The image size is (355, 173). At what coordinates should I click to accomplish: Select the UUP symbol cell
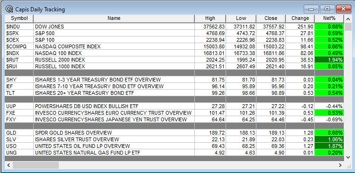(19, 106)
